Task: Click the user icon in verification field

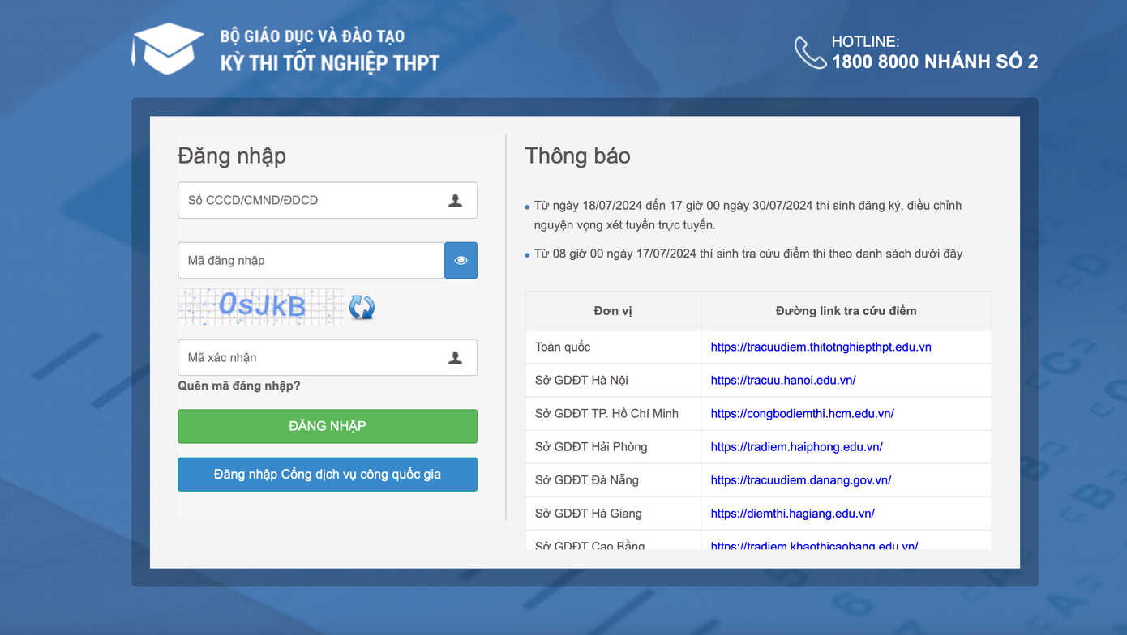Action: tap(455, 358)
